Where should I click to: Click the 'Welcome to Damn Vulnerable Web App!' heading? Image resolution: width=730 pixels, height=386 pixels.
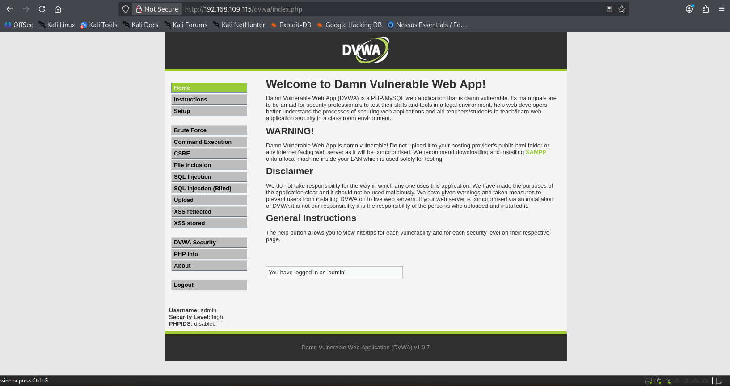pyautogui.click(x=376, y=84)
